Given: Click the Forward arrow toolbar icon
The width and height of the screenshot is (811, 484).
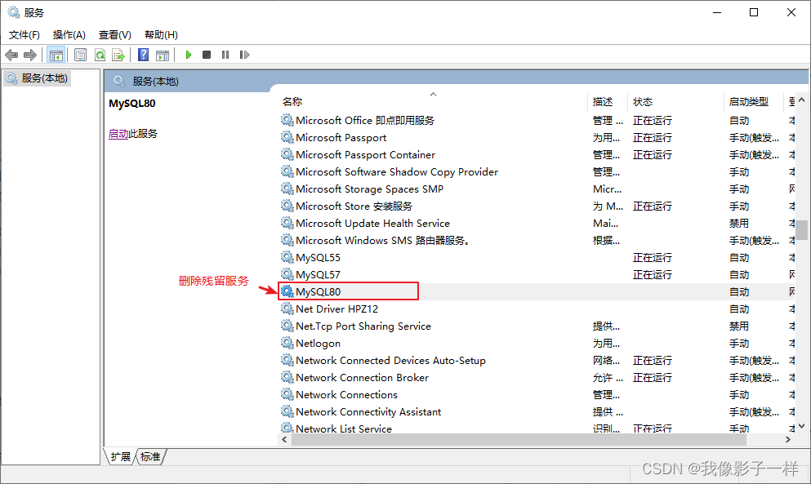Looking at the screenshot, I should 30,55.
